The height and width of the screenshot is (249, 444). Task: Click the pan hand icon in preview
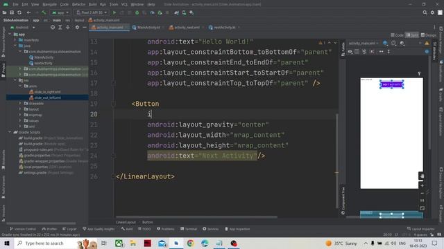422,176
